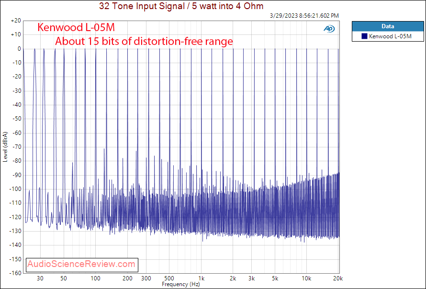
Task: Click the -150 value on the level axis
Action: pos(16,259)
